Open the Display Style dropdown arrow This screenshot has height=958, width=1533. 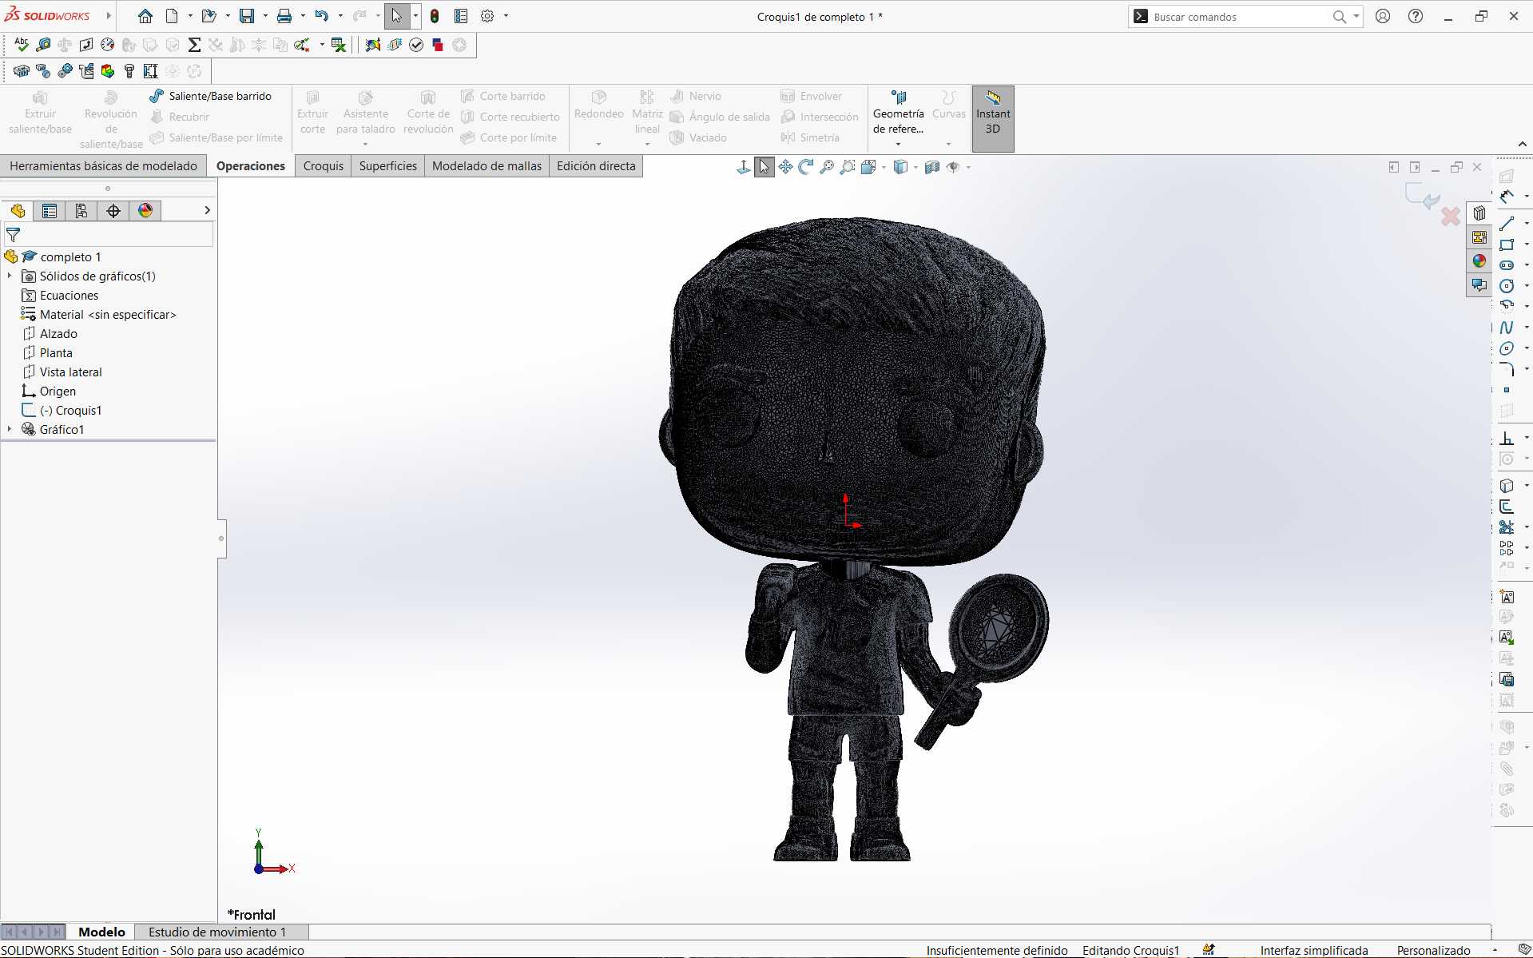coord(915,167)
